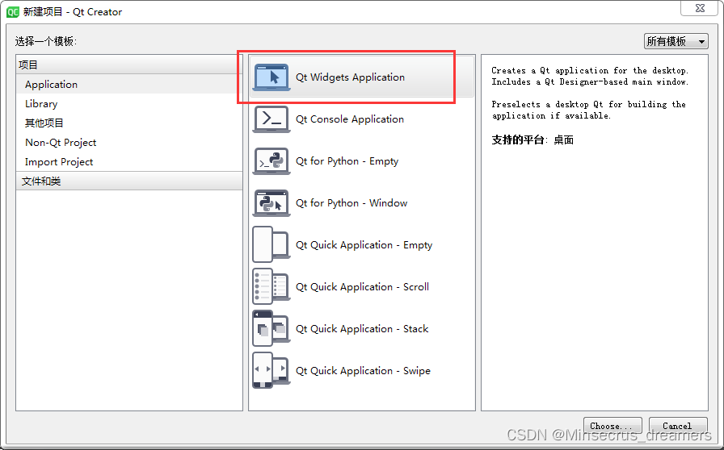Click the Qt Quick Application - Scroll icon
The width and height of the screenshot is (724, 450).
271,286
